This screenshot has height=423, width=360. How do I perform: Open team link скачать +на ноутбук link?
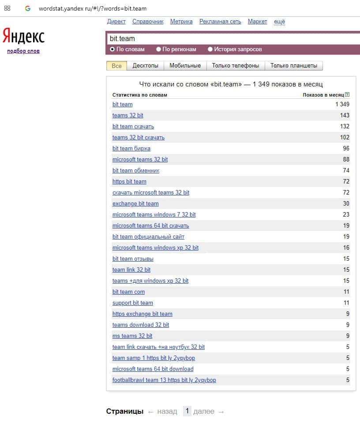click(158, 347)
